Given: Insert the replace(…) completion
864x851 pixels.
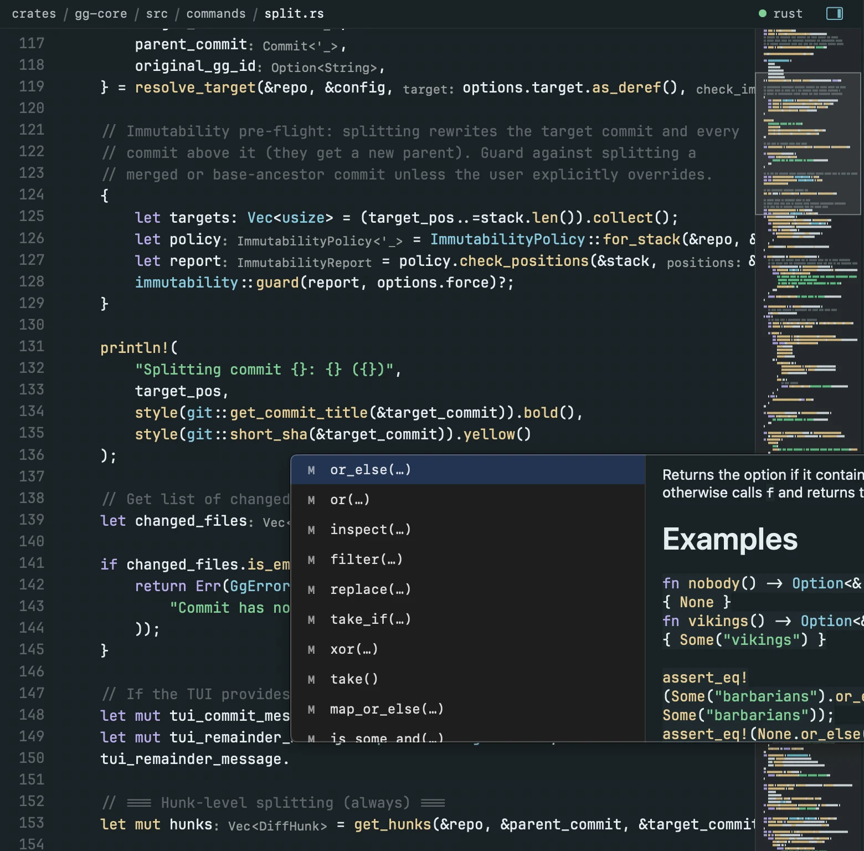Looking at the screenshot, I should pyautogui.click(x=468, y=589).
